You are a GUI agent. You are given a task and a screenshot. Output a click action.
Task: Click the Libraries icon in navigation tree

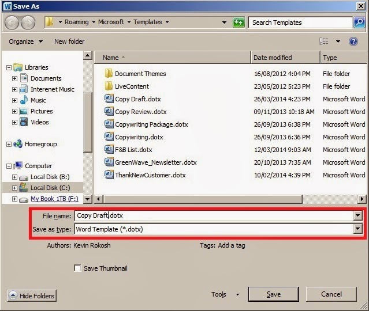click(18, 67)
